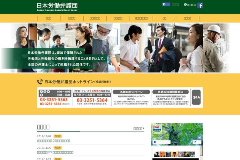Click the yellow-background face thumbnail in Facebook widget
This screenshot has height=160, width=240.
click(x=174, y=154)
